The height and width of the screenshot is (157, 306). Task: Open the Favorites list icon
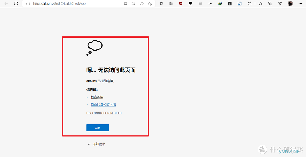[260, 3]
